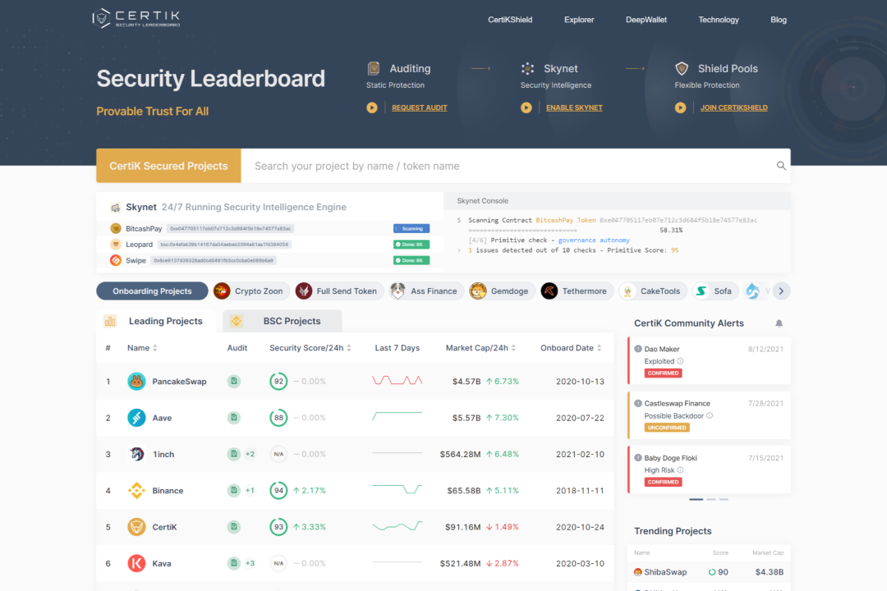The image size is (887, 591).
Task: Click the BitcashPay Scanning status badge
Action: [411, 228]
